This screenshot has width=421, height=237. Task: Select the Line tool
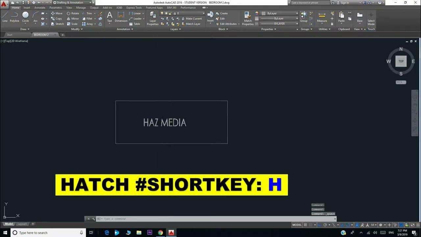point(5,16)
